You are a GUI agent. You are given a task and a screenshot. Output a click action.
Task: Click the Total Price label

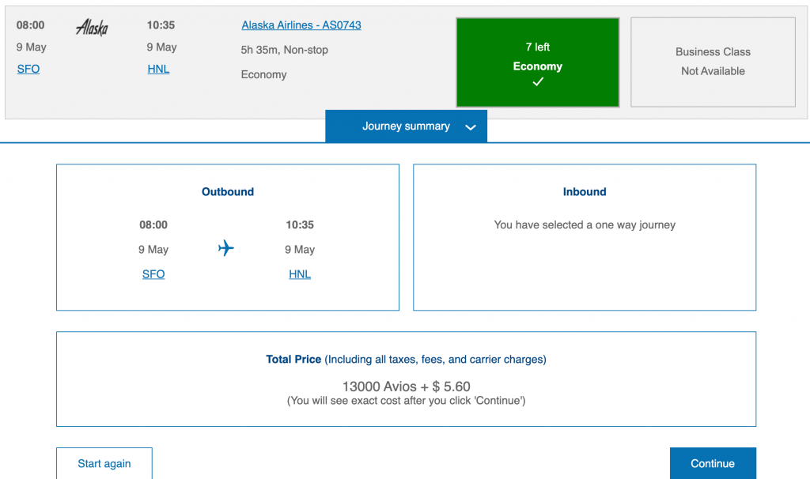[293, 359]
